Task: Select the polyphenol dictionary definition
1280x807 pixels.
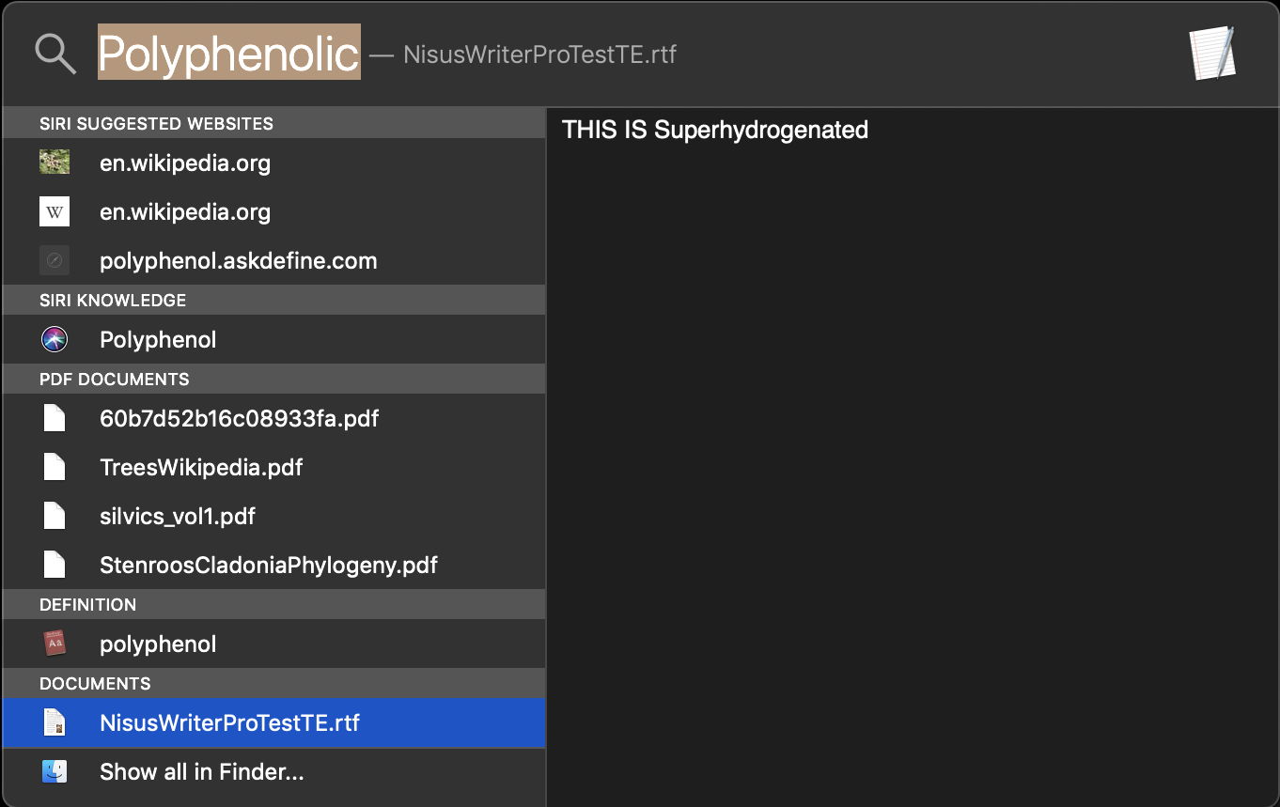Action: tap(158, 644)
